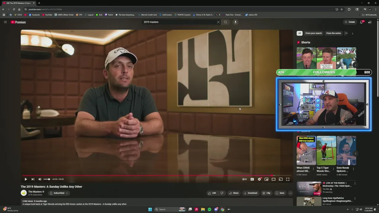Like the video with 23K likes
Screen dimensions: 379x213
point(212,193)
